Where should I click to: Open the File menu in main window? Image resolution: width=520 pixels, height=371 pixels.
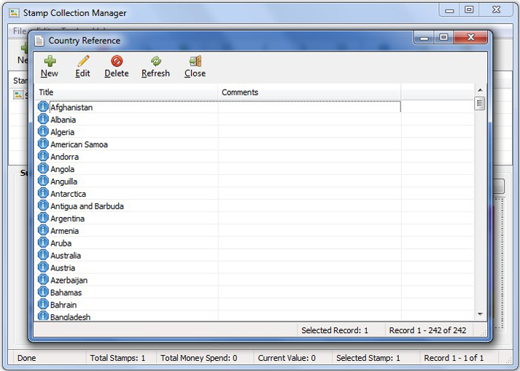tap(20, 31)
